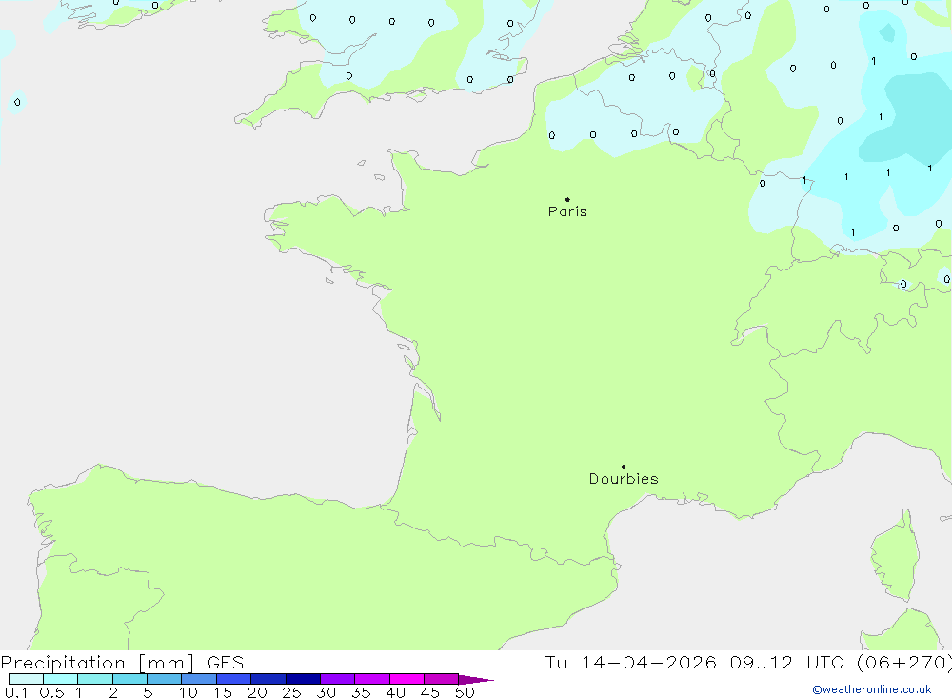Viewport: 952px width, 698px height.
Task: Click the legend scale value '20'
Action: (257, 692)
